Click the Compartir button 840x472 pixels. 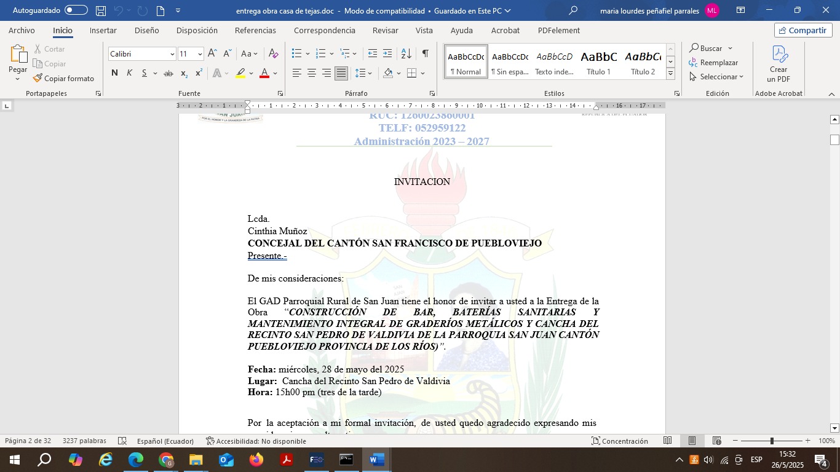point(803,31)
